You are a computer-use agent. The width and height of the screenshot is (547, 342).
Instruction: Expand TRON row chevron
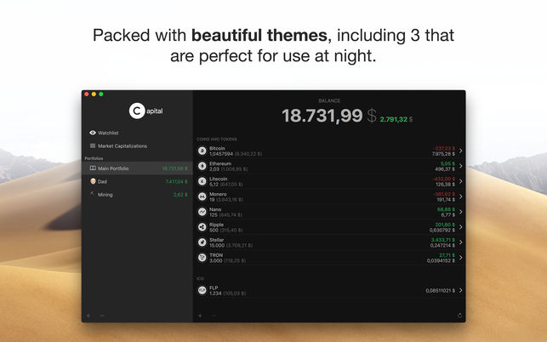pos(461,258)
